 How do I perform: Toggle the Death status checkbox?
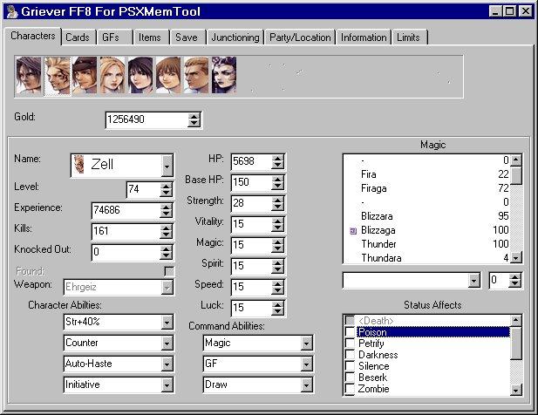coord(350,321)
